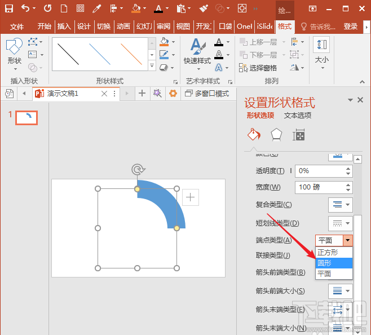
Task: Select slide 1 thumbnail
Action: point(26,117)
